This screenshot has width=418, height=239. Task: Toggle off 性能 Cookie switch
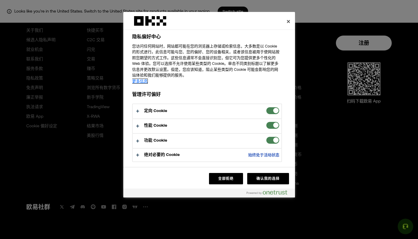click(x=273, y=125)
